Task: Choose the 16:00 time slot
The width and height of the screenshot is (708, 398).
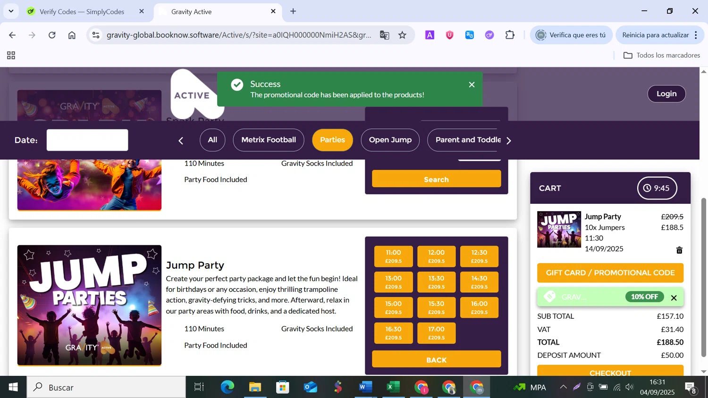Action: point(479,307)
